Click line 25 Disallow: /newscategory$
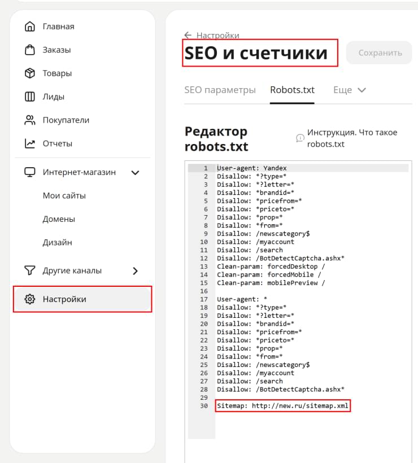The height and width of the screenshot is (463, 418). tap(263, 365)
